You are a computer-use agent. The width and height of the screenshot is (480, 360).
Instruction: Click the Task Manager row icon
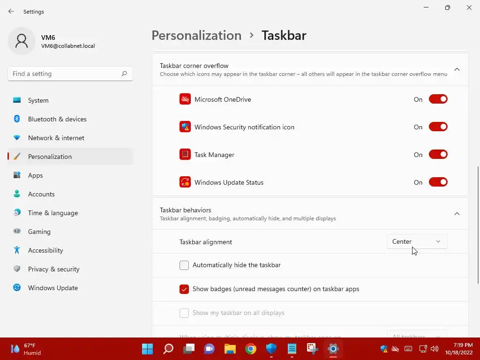point(185,154)
